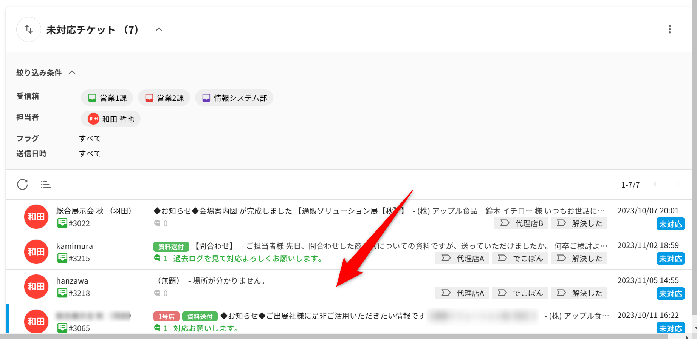697x339 pixels.
Task: Click the sort arrows icon beside 未対応チケット
Action: pyautogui.click(x=29, y=29)
